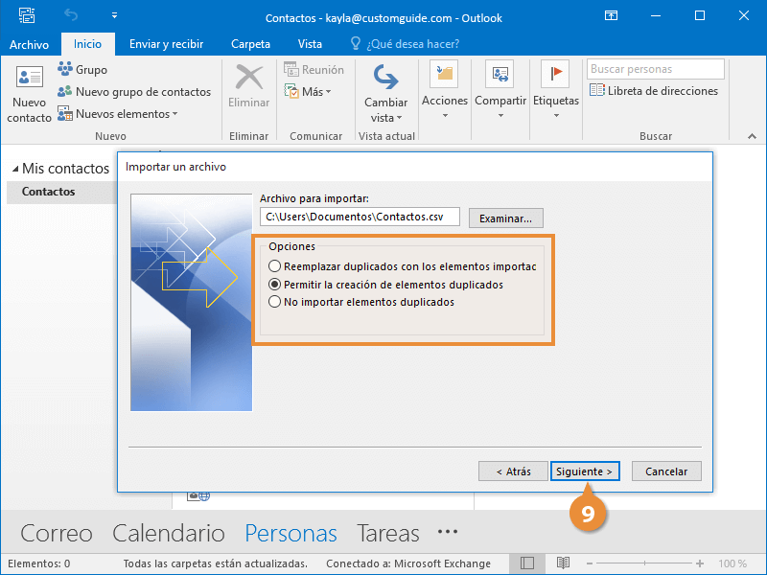Switch to normal view in status bar
Screen dimensions: 767x575
tap(527, 563)
